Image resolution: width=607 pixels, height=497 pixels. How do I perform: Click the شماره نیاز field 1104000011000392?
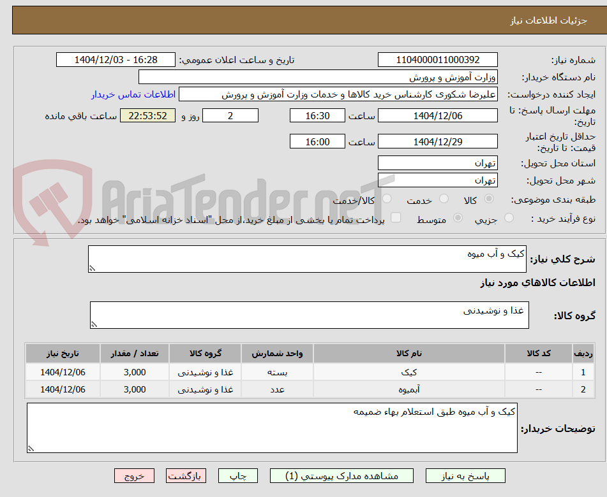pyautogui.click(x=438, y=60)
